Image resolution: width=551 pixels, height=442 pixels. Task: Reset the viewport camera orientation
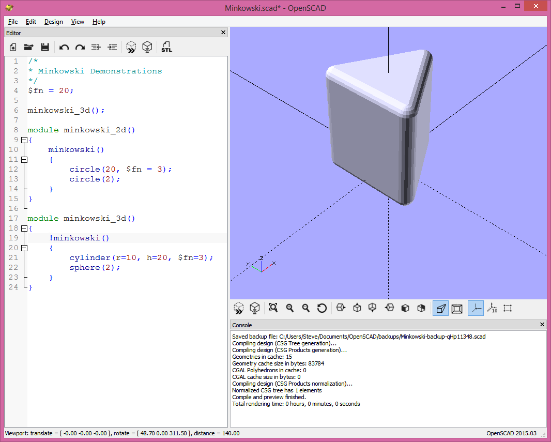point(322,308)
